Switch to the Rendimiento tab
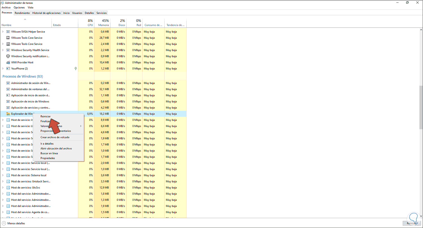The height and width of the screenshot is (228, 423). coord(22,13)
